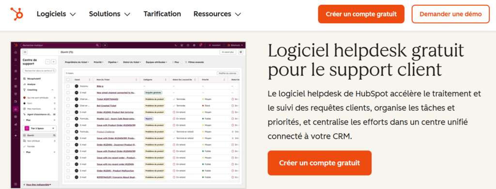496x189 pixels.
Task: Open the Statut du ticket filter dropdown
Action: tap(132, 62)
